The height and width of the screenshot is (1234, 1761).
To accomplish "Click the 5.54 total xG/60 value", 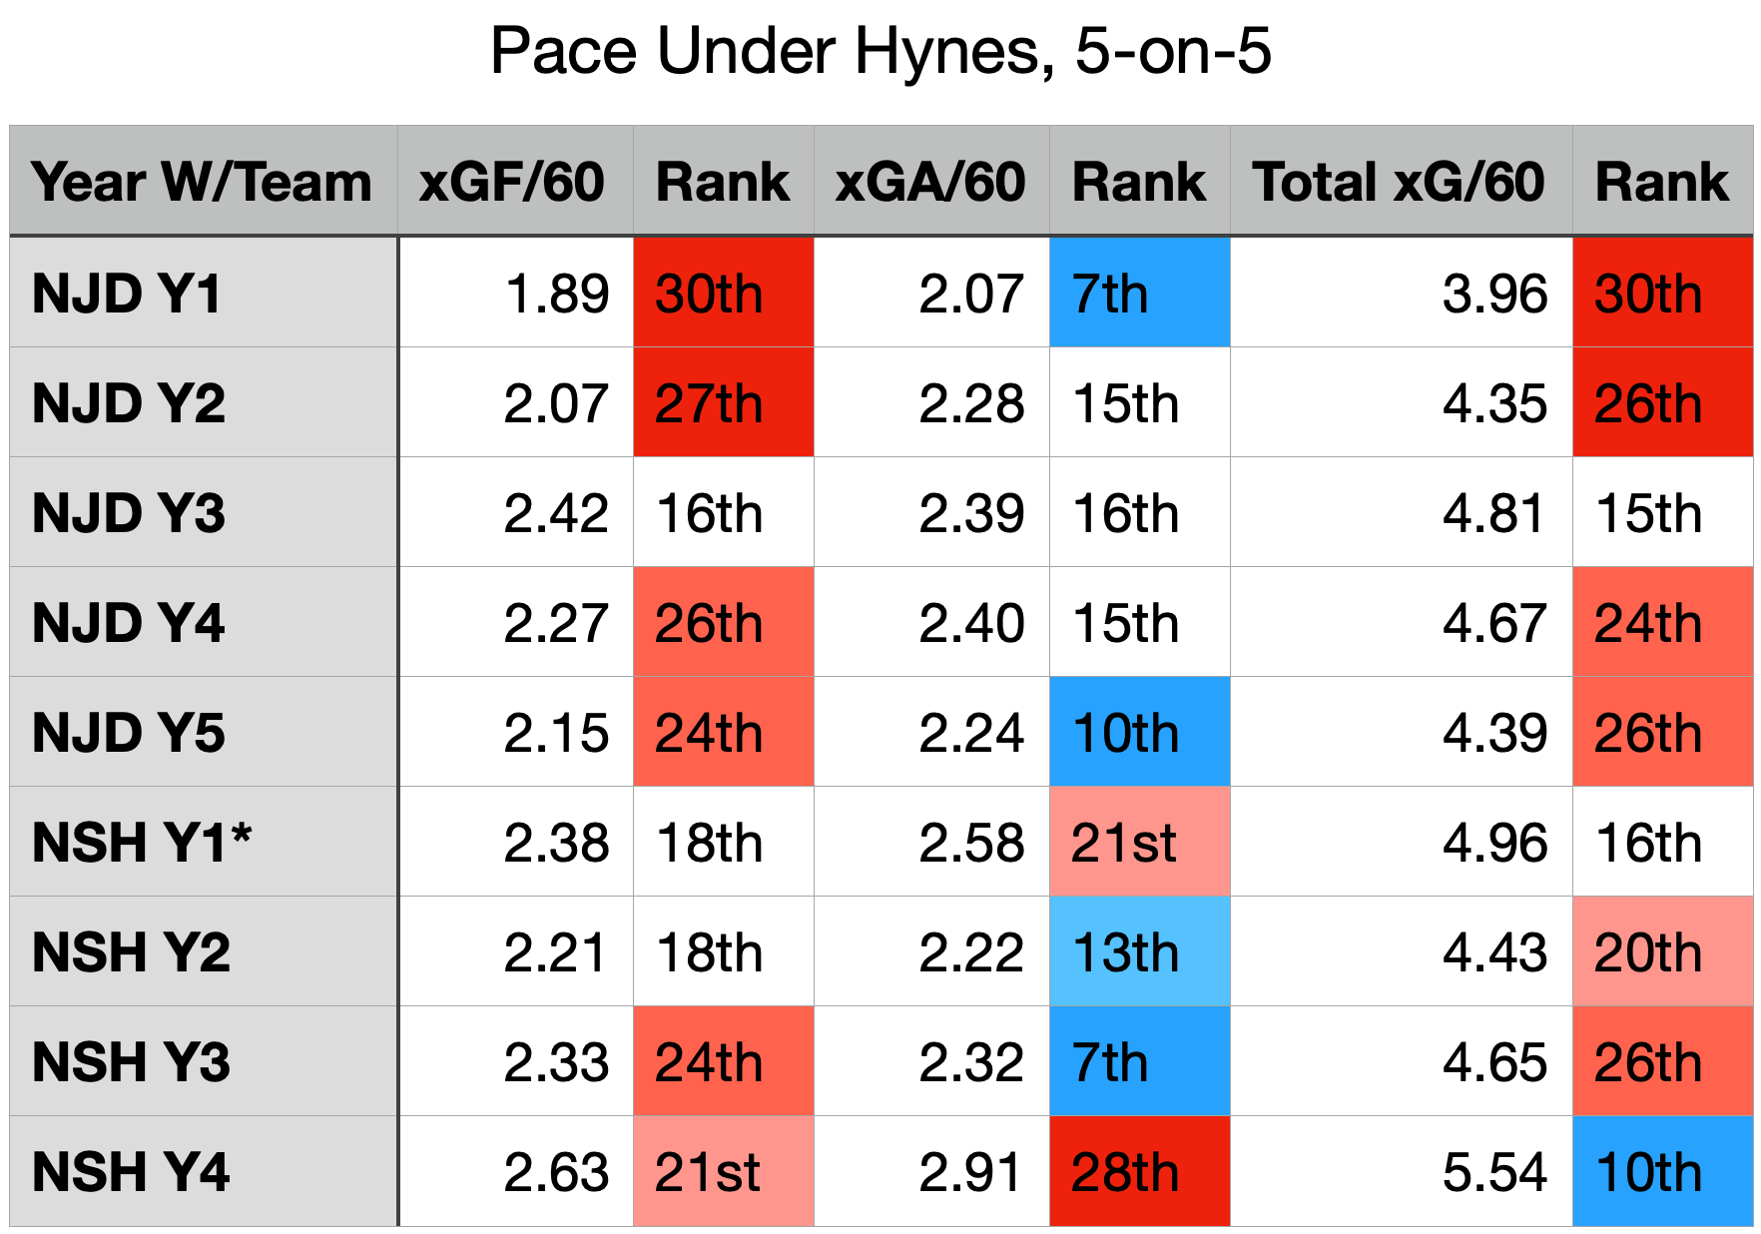I will pos(1493,1172).
